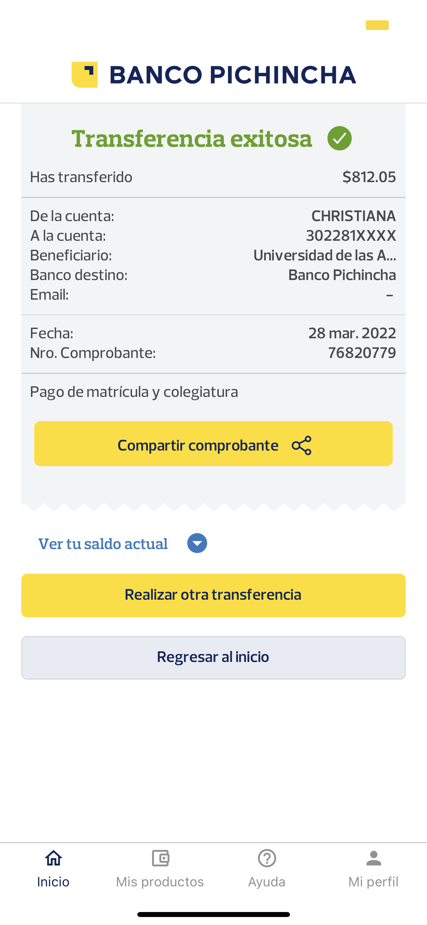This screenshot has width=427, height=925.
Task: Tap the Mis productos wallet icon
Action: 160,858
